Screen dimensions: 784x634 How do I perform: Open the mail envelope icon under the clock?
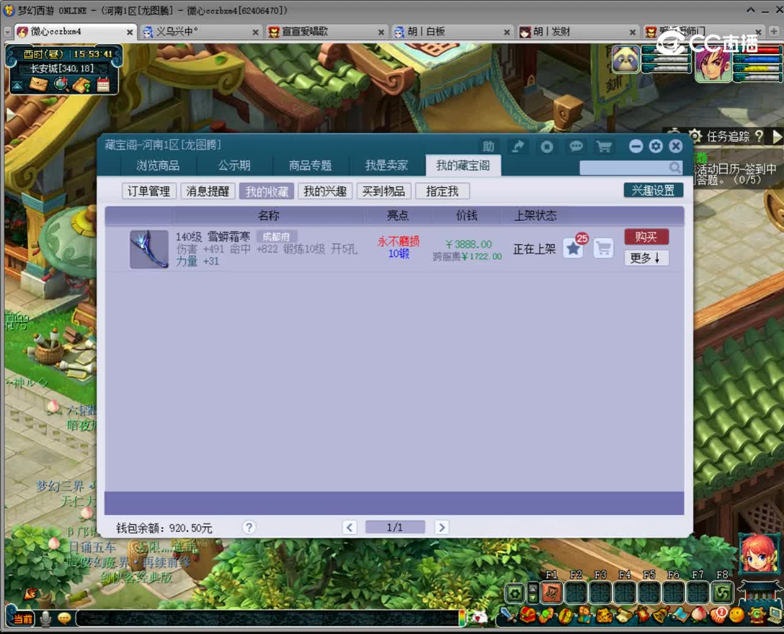coord(39,84)
